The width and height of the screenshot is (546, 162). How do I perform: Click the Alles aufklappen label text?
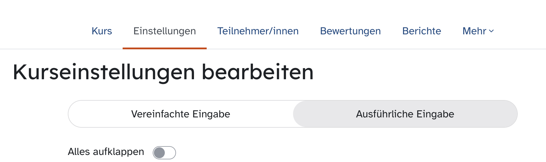(x=106, y=152)
